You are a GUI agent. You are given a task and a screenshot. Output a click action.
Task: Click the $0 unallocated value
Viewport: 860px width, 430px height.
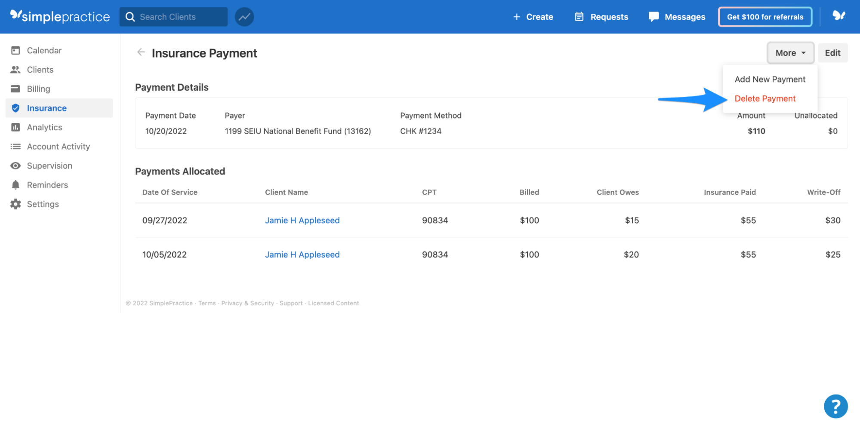[832, 131]
